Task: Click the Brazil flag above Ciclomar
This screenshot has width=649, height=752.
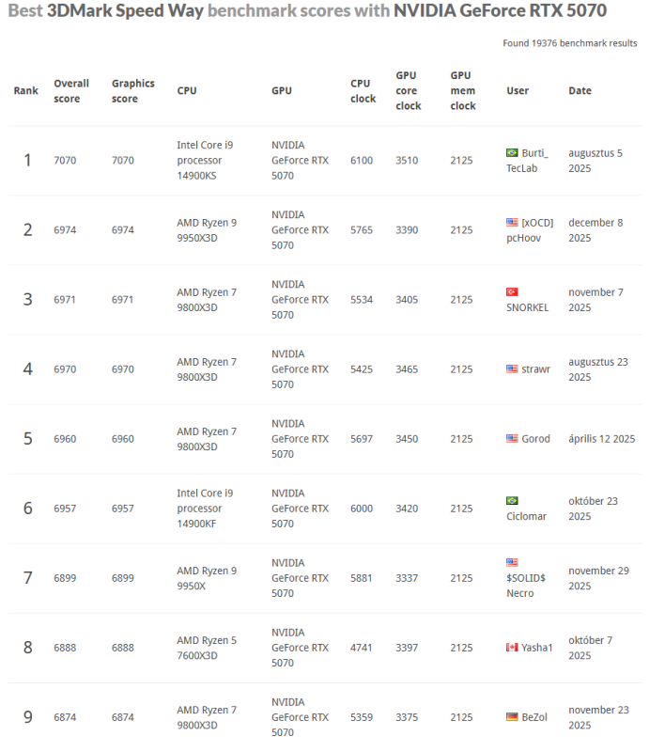Action: click(x=512, y=501)
